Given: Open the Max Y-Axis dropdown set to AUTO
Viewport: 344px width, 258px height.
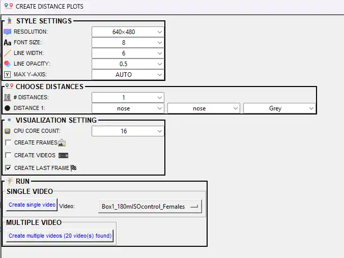Looking at the screenshot, I should pos(128,75).
